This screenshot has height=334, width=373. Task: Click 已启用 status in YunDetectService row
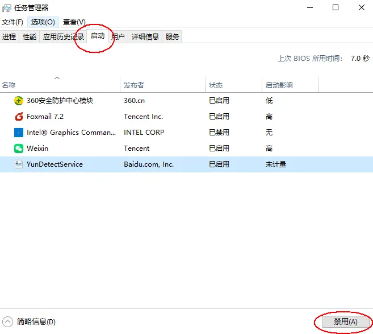click(x=219, y=164)
